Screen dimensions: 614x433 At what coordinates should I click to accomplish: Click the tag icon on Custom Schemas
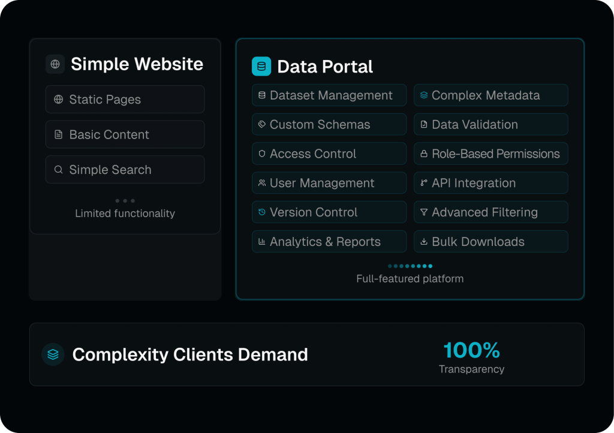pos(261,124)
